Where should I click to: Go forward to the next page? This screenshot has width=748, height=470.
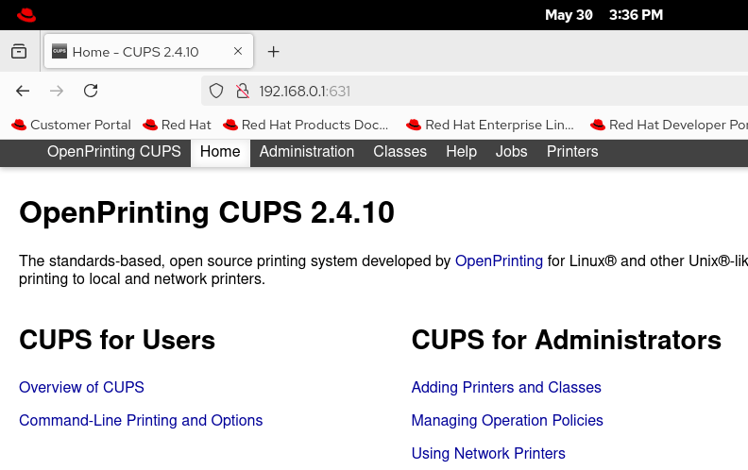(x=57, y=91)
